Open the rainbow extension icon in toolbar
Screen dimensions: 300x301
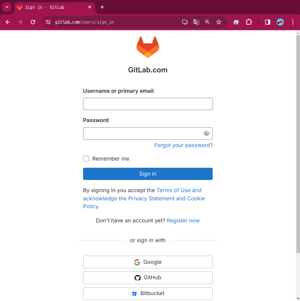[236, 22]
